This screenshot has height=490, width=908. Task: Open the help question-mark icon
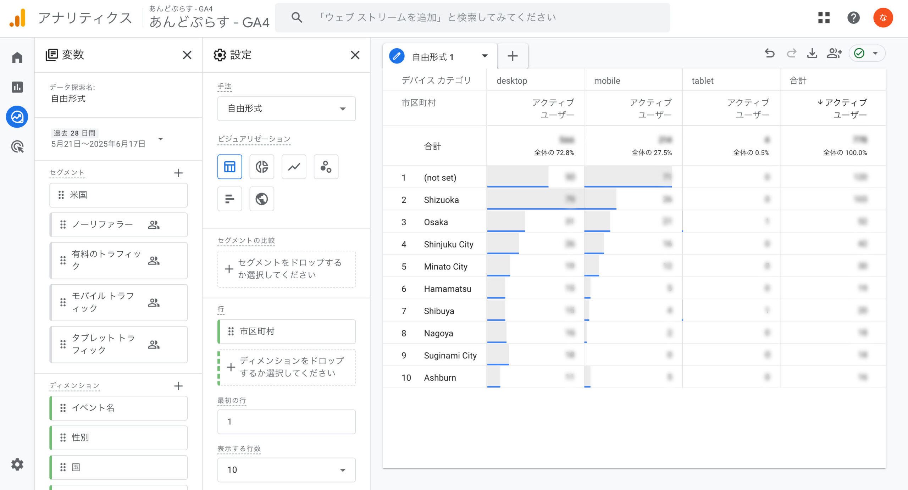[x=853, y=17]
